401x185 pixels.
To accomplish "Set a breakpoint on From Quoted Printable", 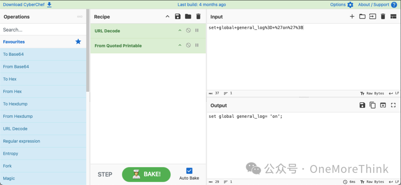I will pos(197,45).
